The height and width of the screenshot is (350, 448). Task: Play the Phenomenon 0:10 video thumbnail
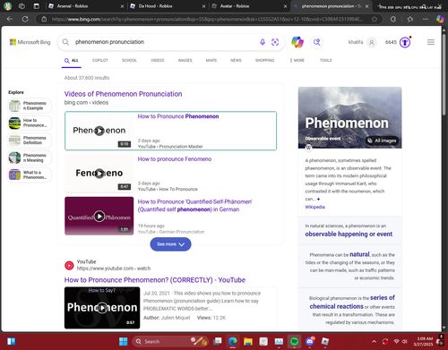click(x=99, y=131)
